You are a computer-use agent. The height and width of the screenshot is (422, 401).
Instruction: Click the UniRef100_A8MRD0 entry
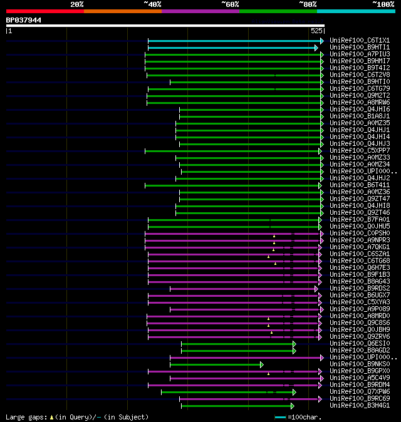(x=360, y=316)
